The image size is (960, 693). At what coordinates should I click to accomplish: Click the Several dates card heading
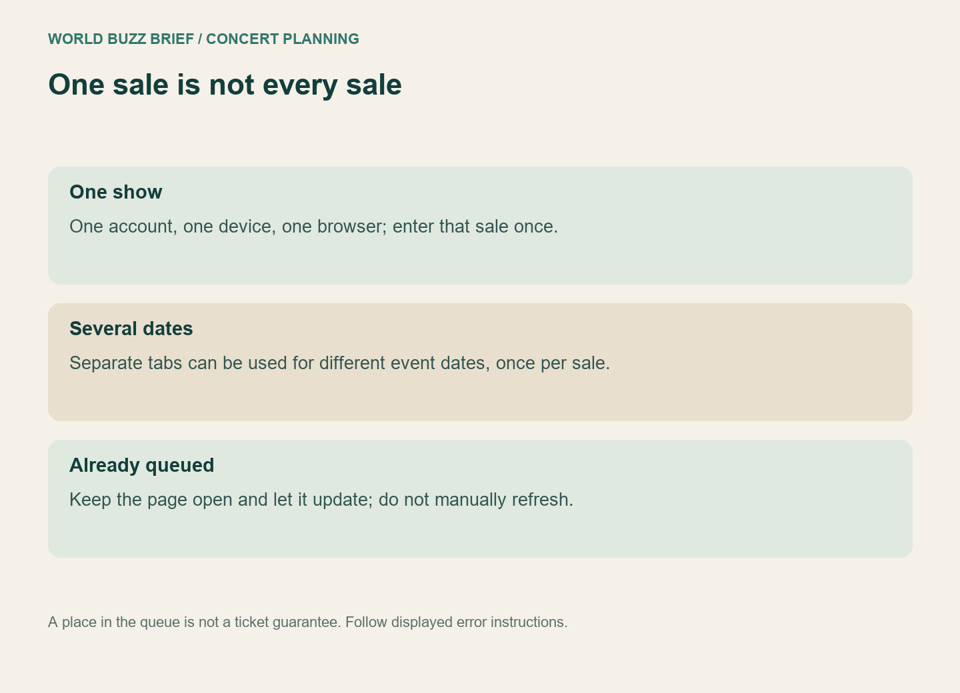131,329
